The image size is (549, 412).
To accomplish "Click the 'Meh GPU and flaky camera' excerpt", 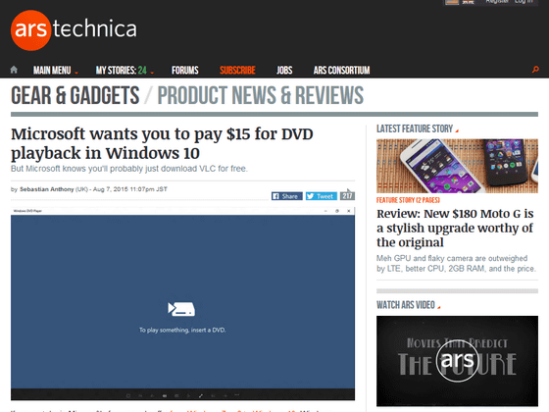I will coord(456,264).
